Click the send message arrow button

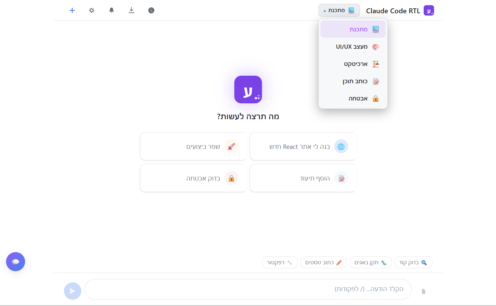coord(73,291)
